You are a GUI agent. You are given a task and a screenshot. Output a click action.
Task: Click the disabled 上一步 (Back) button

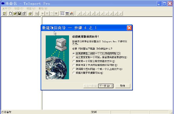click(x=91, y=86)
